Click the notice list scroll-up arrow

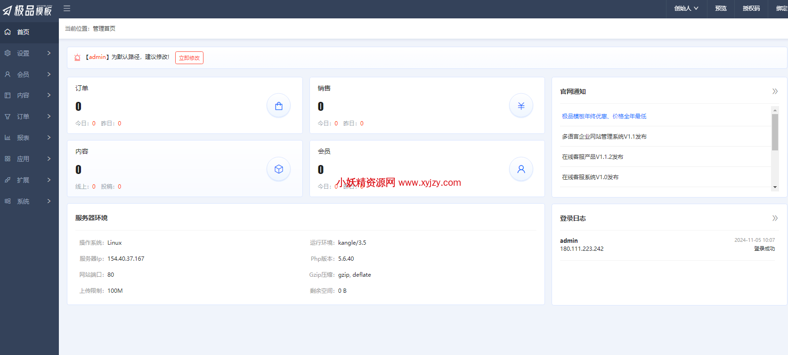[775, 110]
